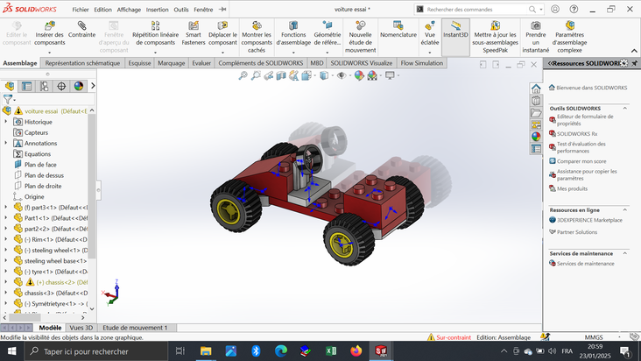Open the PropertyManager panel tab icon
The height and width of the screenshot is (361, 641).
(x=27, y=86)
